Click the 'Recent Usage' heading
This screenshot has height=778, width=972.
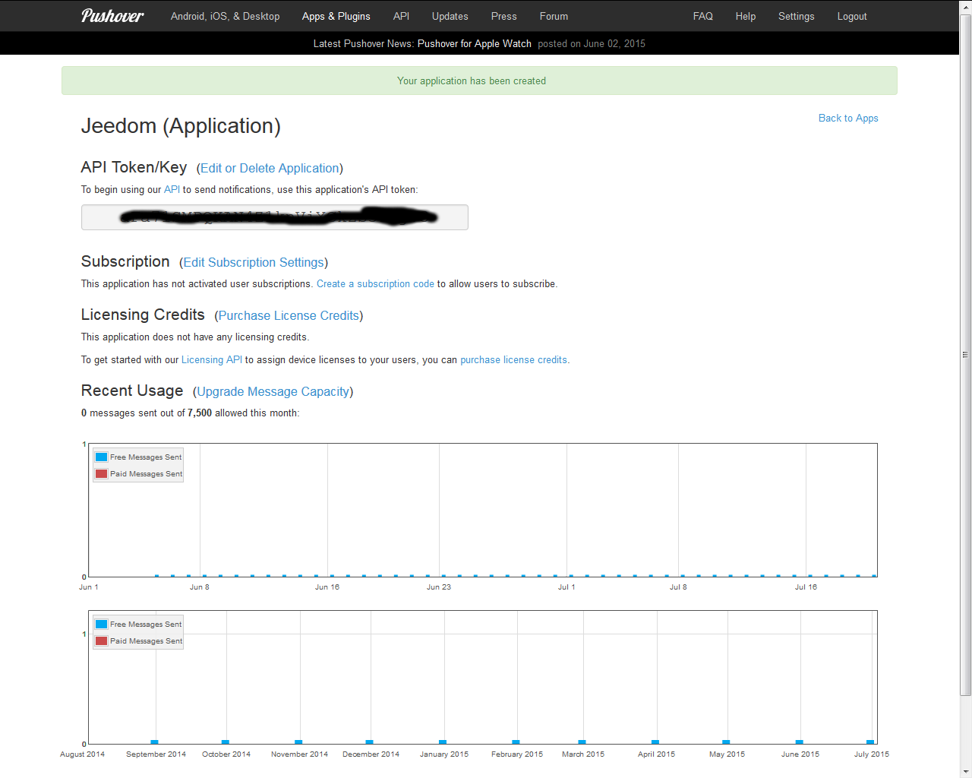tap(132, 391)
